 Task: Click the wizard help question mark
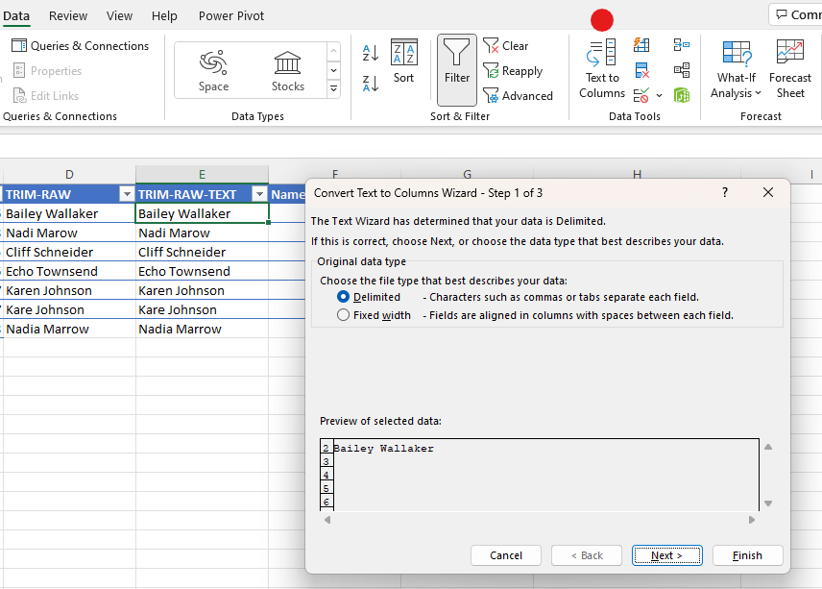click(725, 192)
